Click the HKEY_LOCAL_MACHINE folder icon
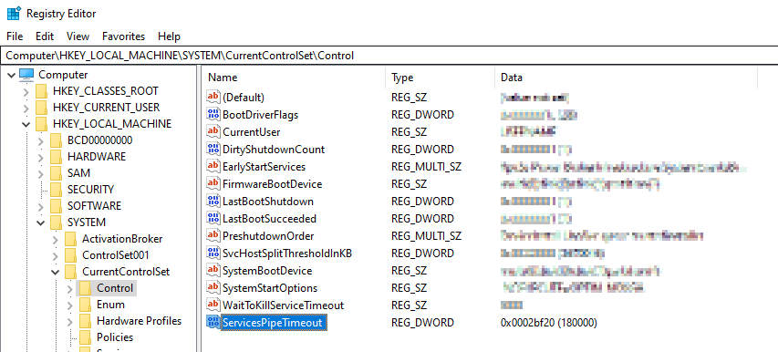 click(42, 124)
